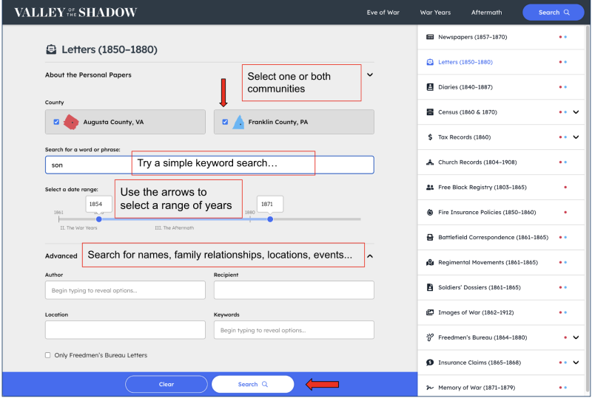Expand the Tax Records (1860) submenu
Image resolution: width=592 pixels, height=398 pixels.
(x=576, y=137)
